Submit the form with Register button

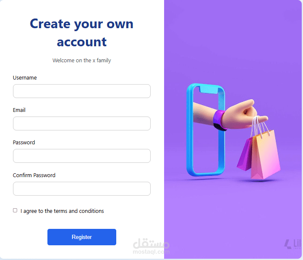tap(82, 237)
